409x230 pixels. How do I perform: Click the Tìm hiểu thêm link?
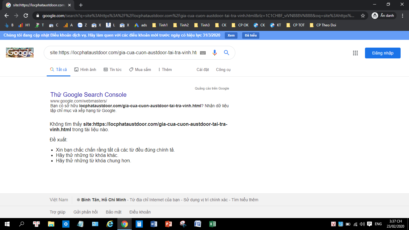click(x=245, y=200)
